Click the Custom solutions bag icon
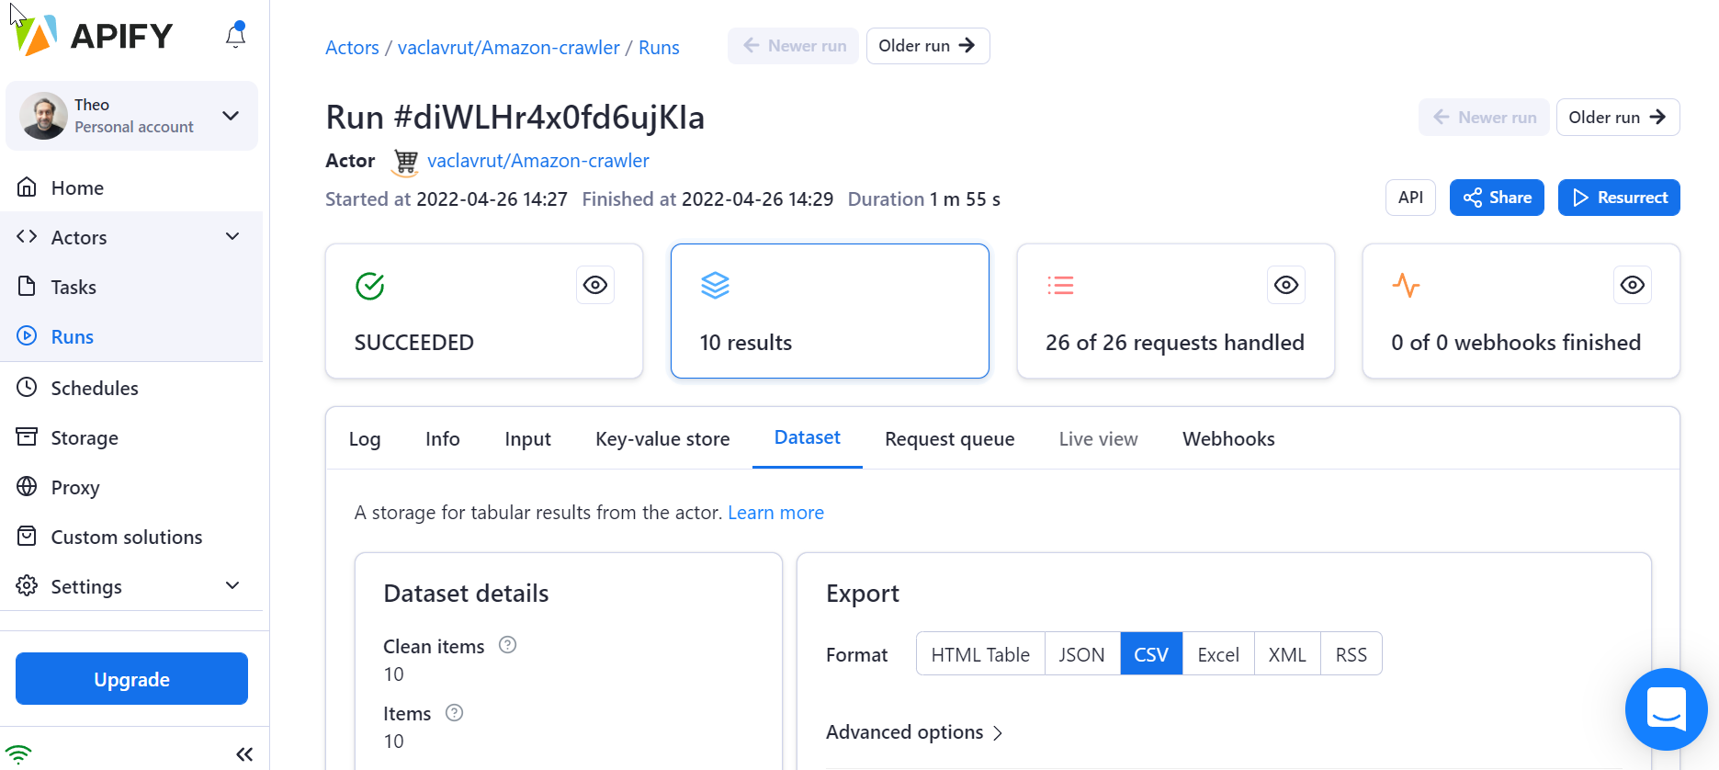This screenshot has width=1719, height=770. pyautogui.click(x=28, y=537)
